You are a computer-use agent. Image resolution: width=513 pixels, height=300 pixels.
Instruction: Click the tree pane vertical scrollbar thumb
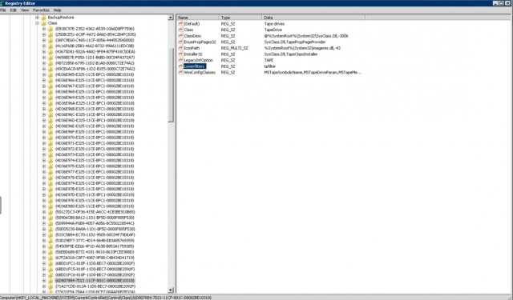171,85
